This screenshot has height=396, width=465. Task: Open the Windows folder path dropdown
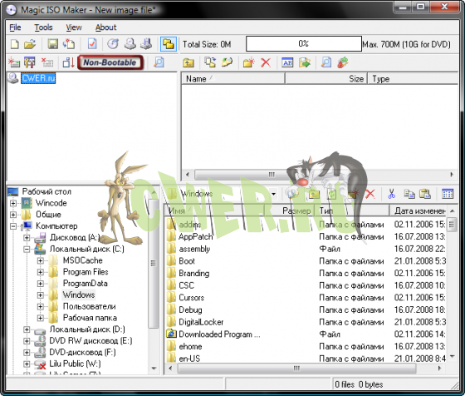tap(273, 195)
